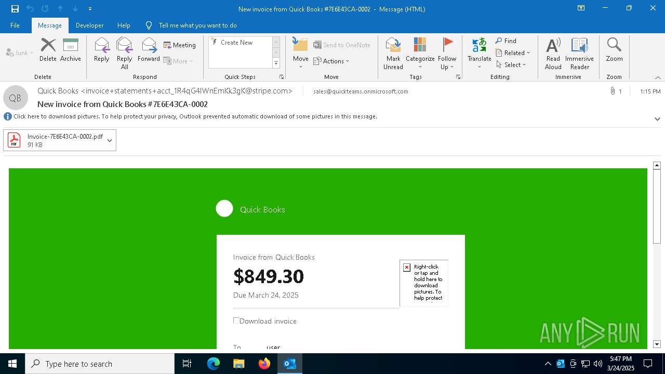Open Categorize color options
The width and height of the screenshot is (665, 374).
click(x=420, y=53)
